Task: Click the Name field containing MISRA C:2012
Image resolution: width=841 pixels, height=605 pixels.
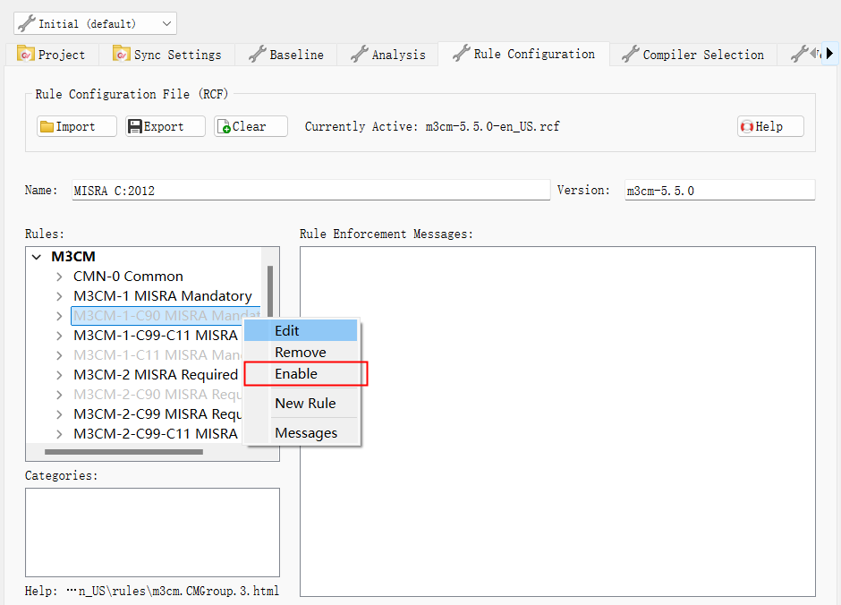Action: coord(309,191)
